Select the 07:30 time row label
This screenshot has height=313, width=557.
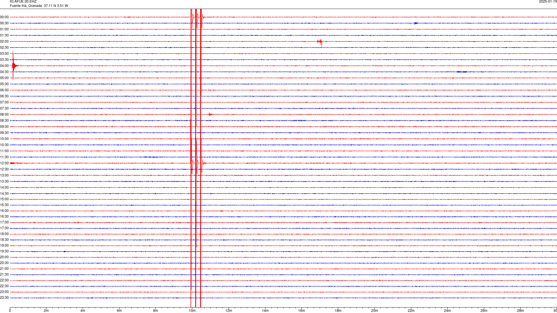[4, 108]
